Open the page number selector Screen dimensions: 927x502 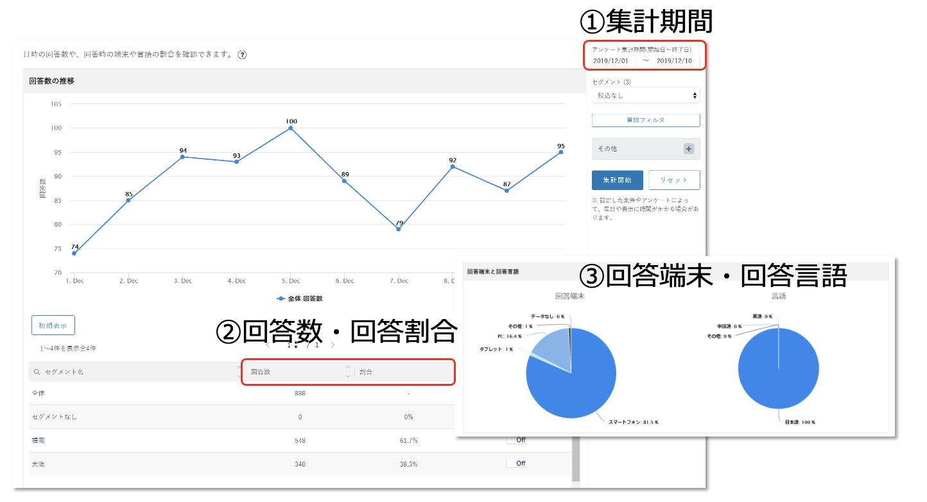coord(293,345)
